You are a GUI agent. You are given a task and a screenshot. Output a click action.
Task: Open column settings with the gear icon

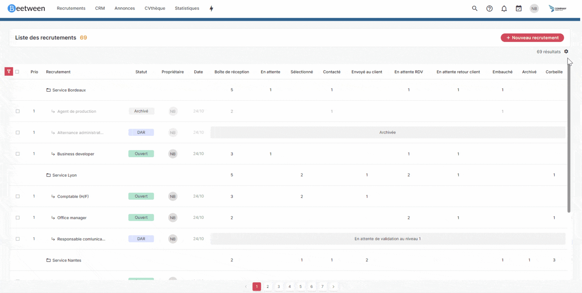[x=566, y=51]
